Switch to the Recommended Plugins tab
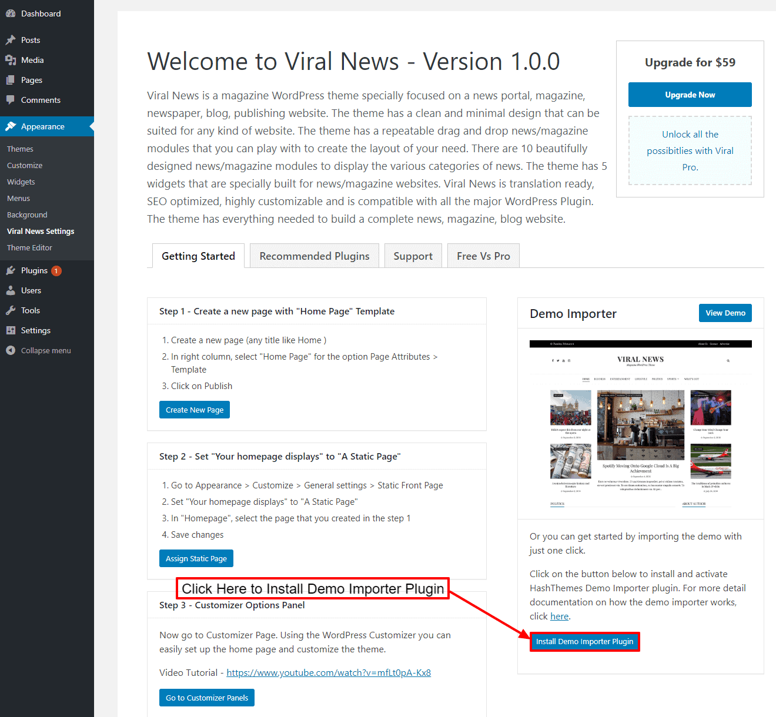 315,256
